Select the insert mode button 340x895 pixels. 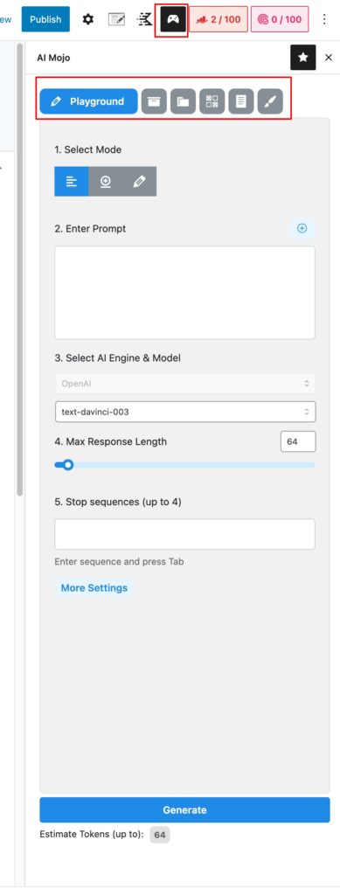(x=106, y=182)
